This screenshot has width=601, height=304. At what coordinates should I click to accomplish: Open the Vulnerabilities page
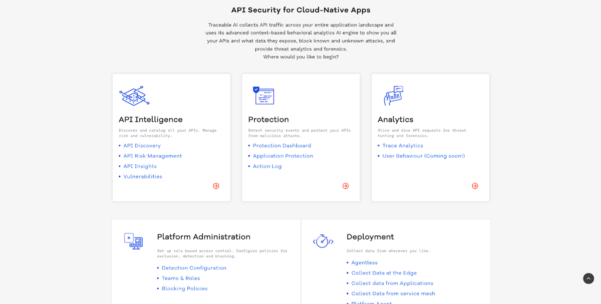click(x=143, y=176)
